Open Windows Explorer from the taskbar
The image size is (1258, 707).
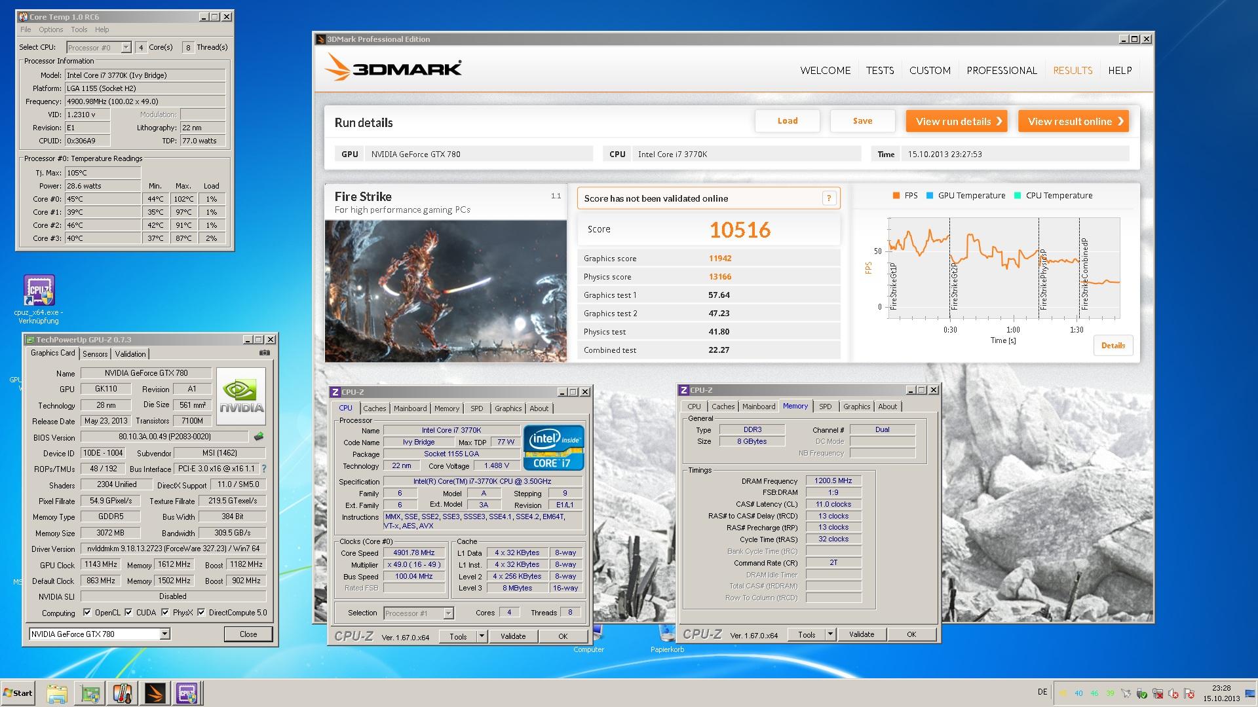(x=57, y=693)
